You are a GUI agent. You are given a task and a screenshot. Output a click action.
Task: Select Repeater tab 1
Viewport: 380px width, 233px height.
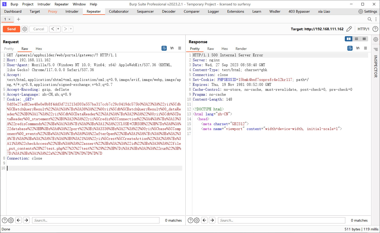click(5, 19)
